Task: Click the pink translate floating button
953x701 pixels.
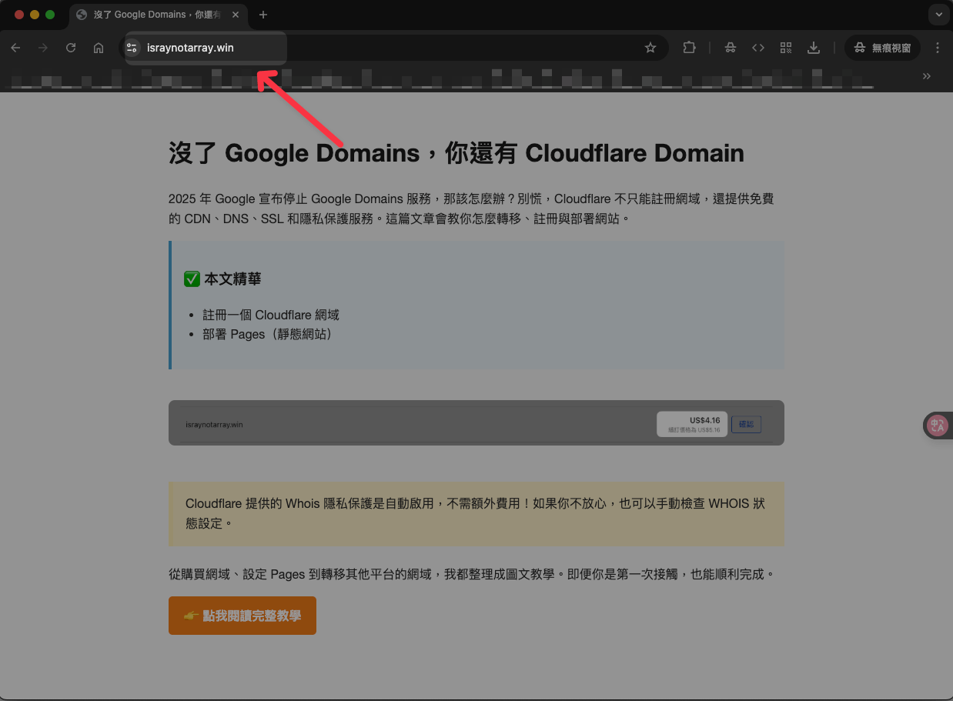Action: tap(937, 426)
